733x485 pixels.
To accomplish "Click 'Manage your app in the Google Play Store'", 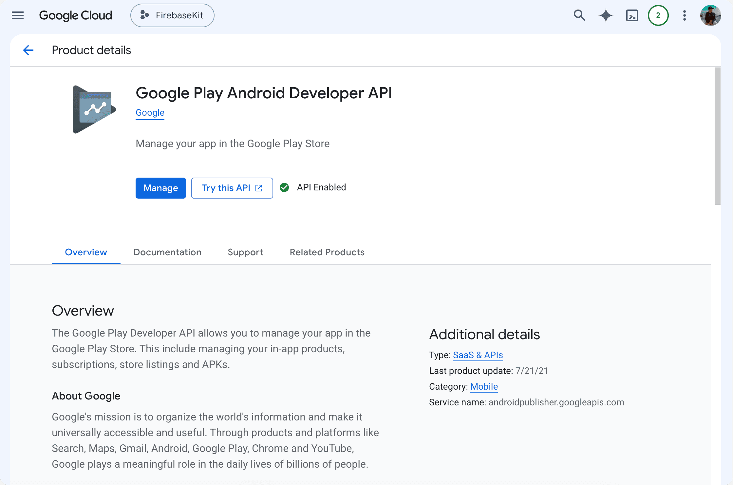I will [233, 144].
